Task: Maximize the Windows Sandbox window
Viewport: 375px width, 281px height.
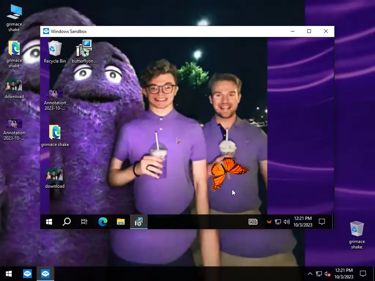Action: click(309, 31)
